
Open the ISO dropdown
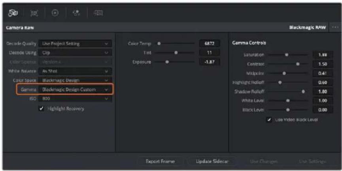[75, 99]
